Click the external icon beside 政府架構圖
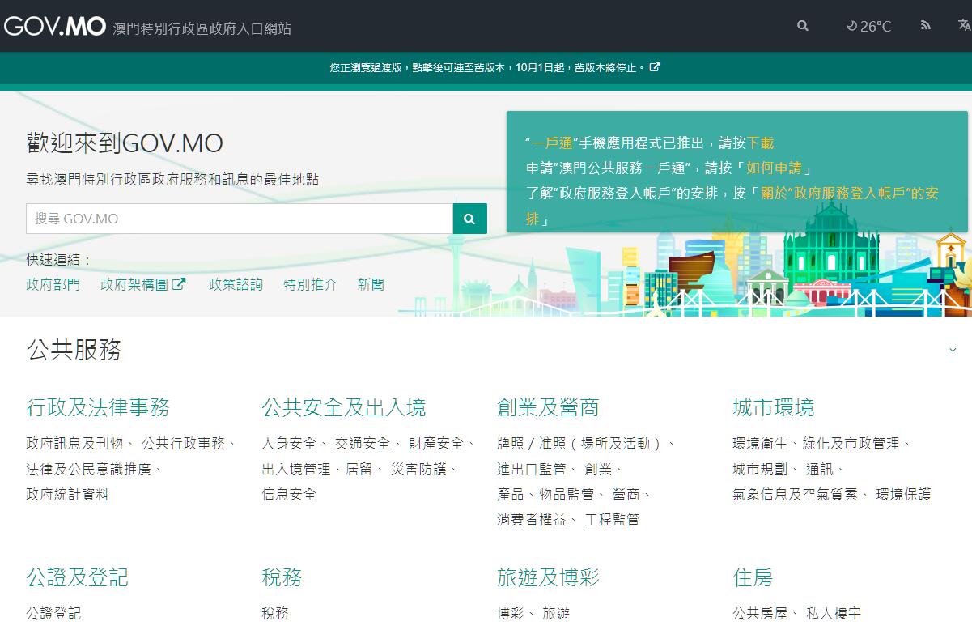The width and height of the screenshot is (972, 634). pos(179,284)
